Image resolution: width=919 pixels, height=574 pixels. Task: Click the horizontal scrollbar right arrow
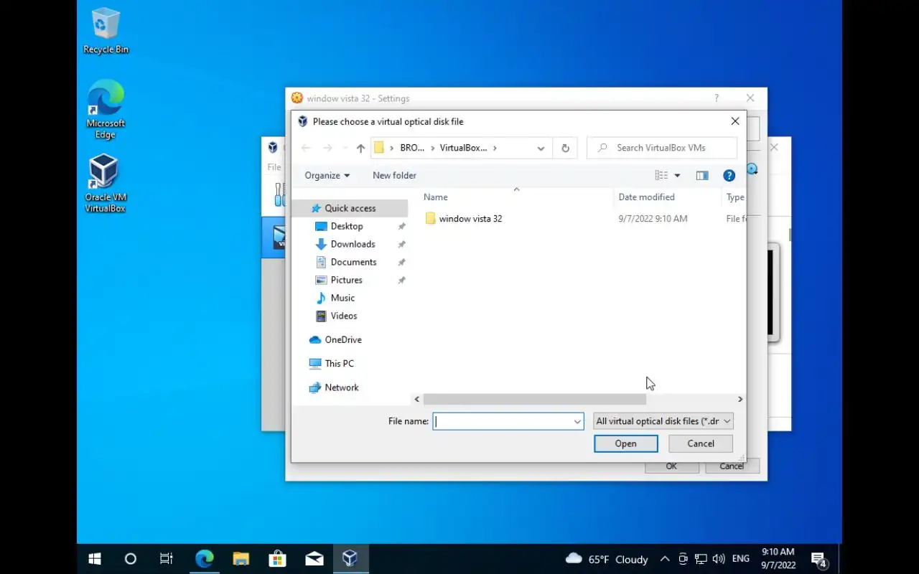coord(740,399)
